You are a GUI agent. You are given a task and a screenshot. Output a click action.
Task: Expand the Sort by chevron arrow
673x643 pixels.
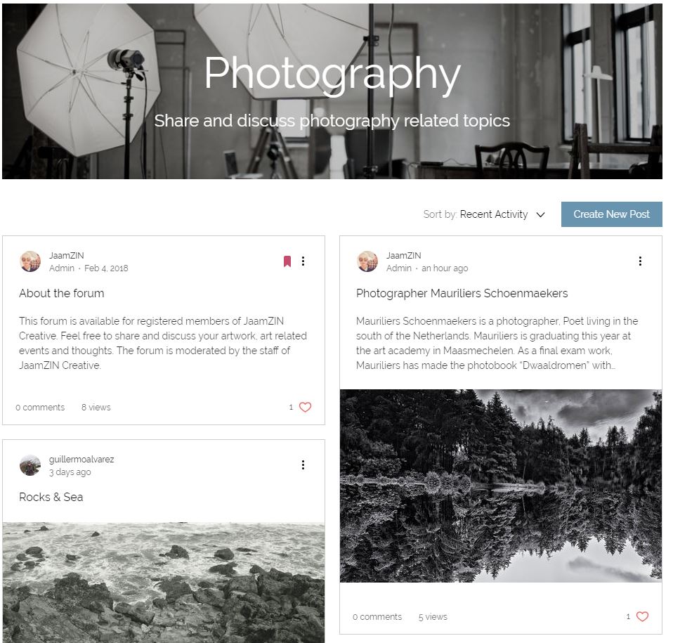(x=540, y=214)
